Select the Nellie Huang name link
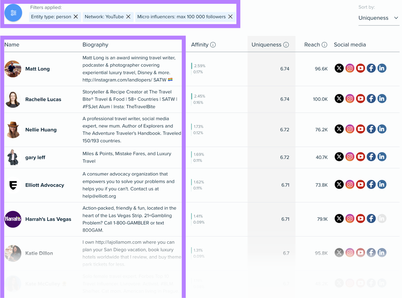Screen dimensions: 402x298 [41, 130]
